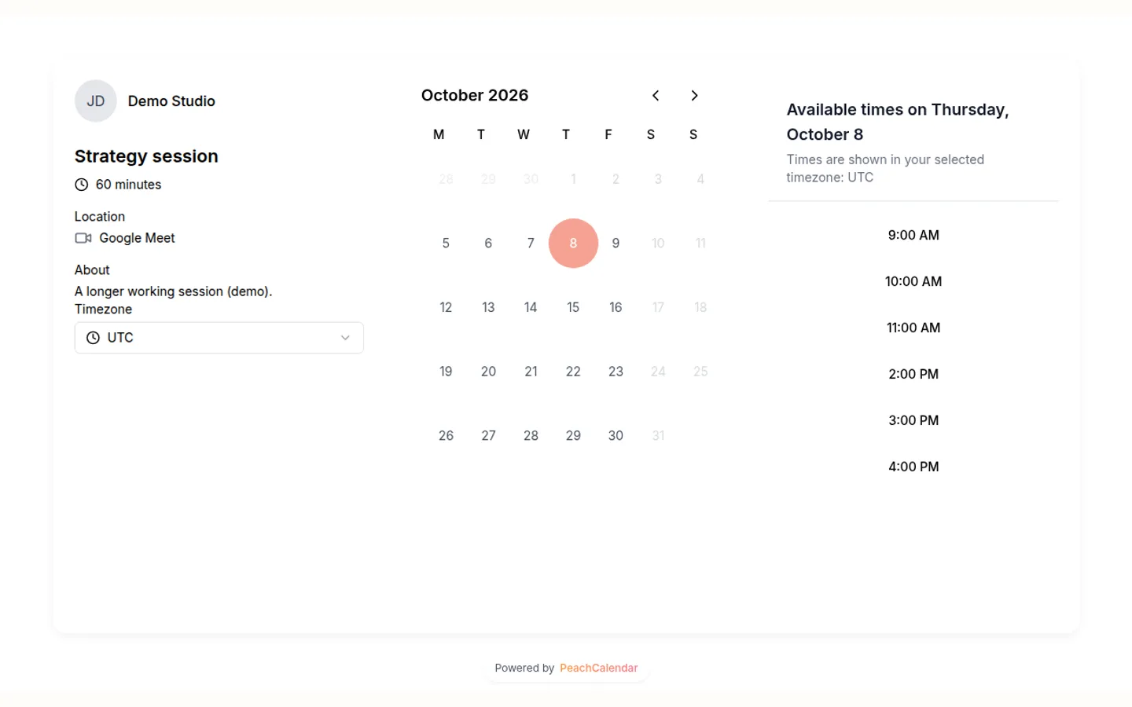Pick October 7 in the calendar

531,244
